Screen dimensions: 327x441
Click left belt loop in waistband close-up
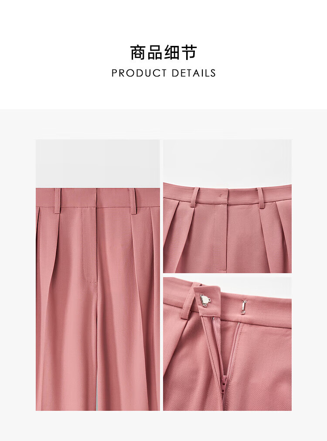point(194,198)
